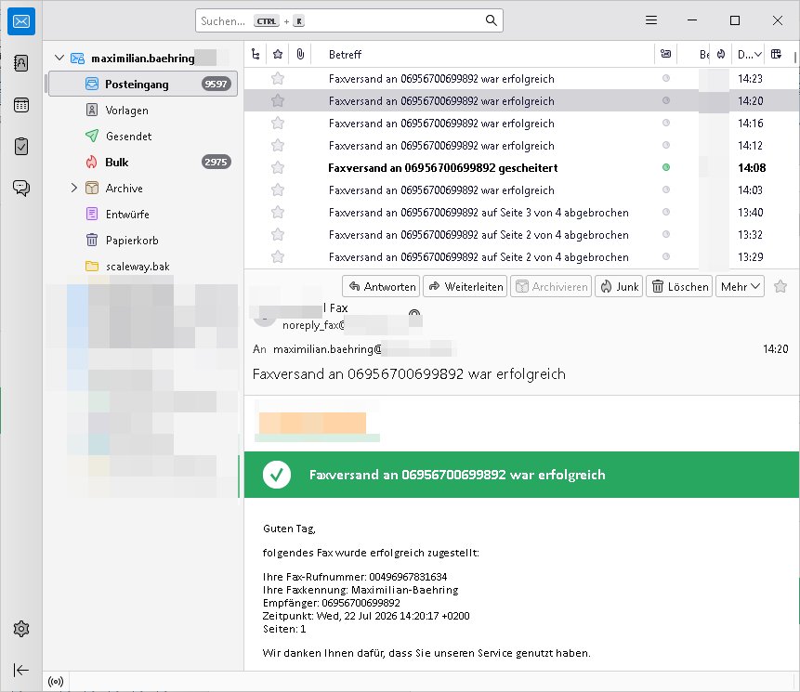Mark message as Junk

(619, 287)
